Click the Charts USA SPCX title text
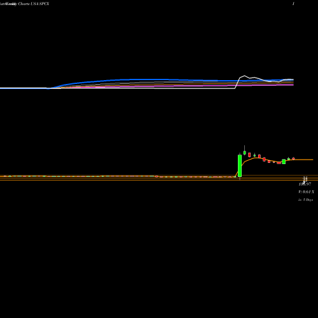 pos(34,4)
